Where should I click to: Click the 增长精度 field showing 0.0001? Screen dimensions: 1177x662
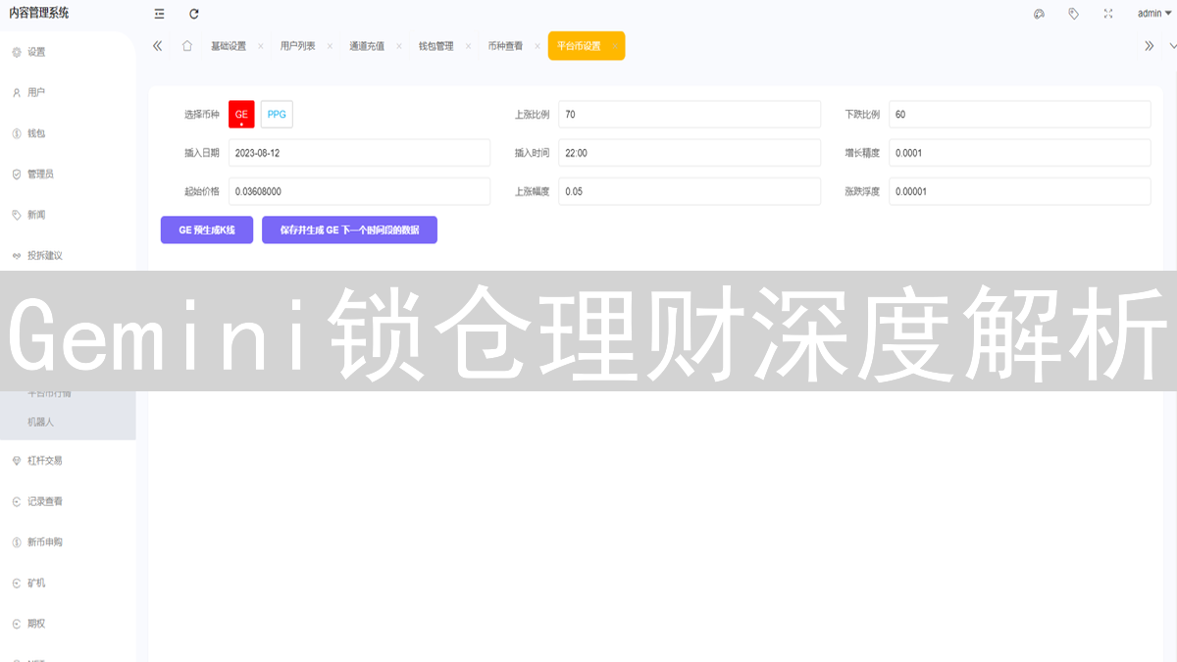[x=1020, y=153]
